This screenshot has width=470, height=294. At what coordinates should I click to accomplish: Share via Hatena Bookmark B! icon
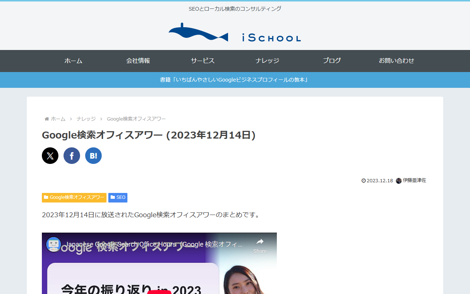(93, 155)
